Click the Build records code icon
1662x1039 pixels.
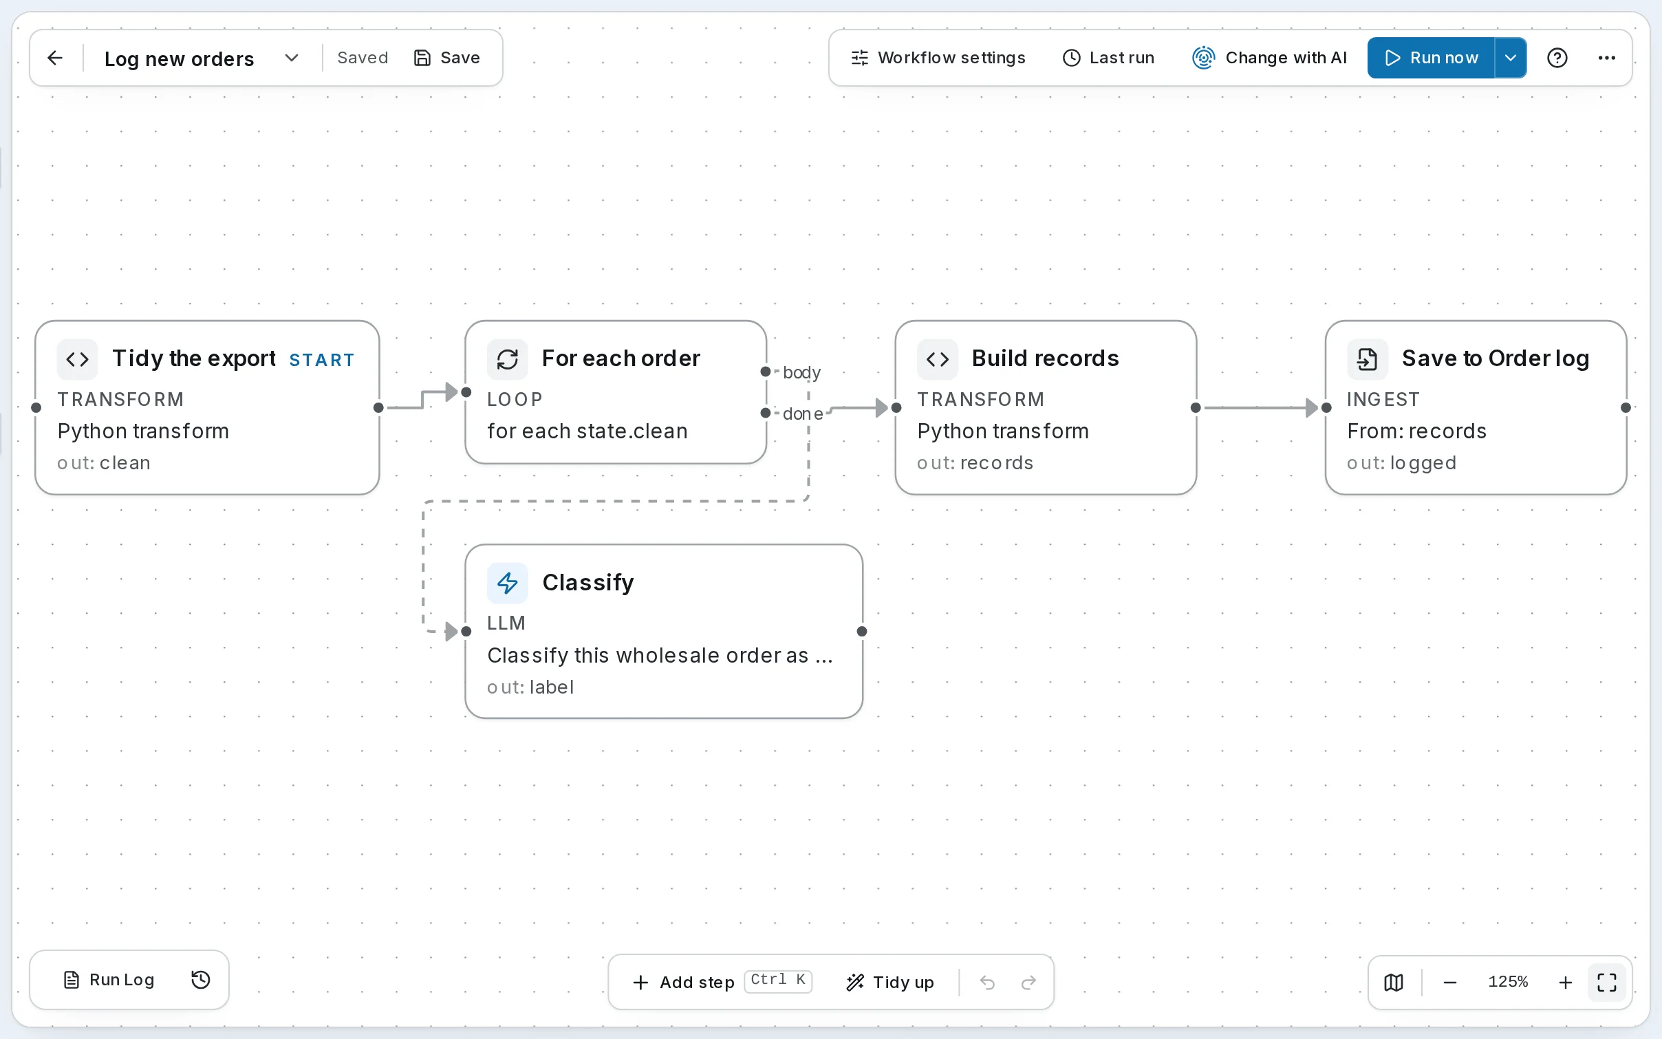click(x=937, y=358)
